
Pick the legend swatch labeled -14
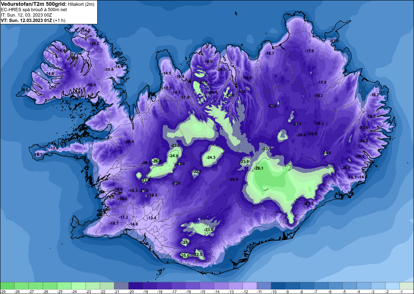tap(221, 286)
